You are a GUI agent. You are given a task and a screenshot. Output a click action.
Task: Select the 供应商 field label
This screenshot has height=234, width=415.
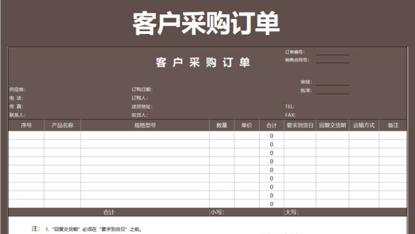(18, 90)
